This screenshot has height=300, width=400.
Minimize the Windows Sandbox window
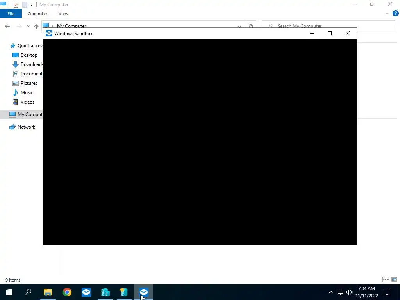pyautogui.click(x=312, y=34)
